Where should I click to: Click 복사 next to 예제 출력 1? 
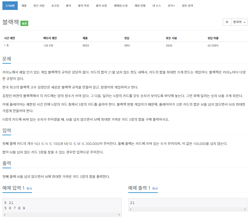coord(155,189)
